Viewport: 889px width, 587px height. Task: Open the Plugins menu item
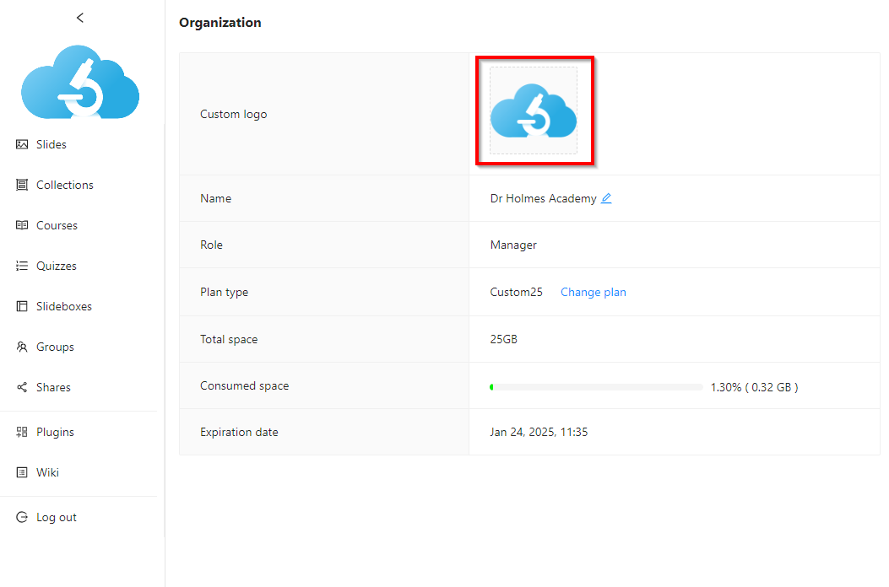tap(55, 432)
